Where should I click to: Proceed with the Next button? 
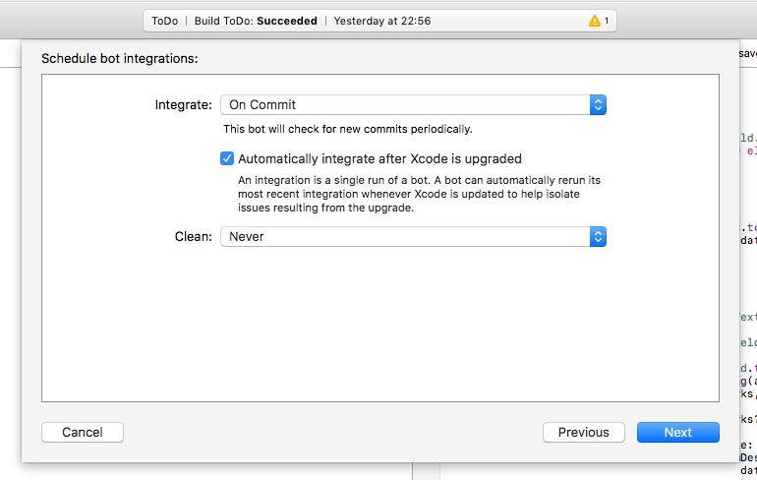pyautogui.click(x=677, y=432)
